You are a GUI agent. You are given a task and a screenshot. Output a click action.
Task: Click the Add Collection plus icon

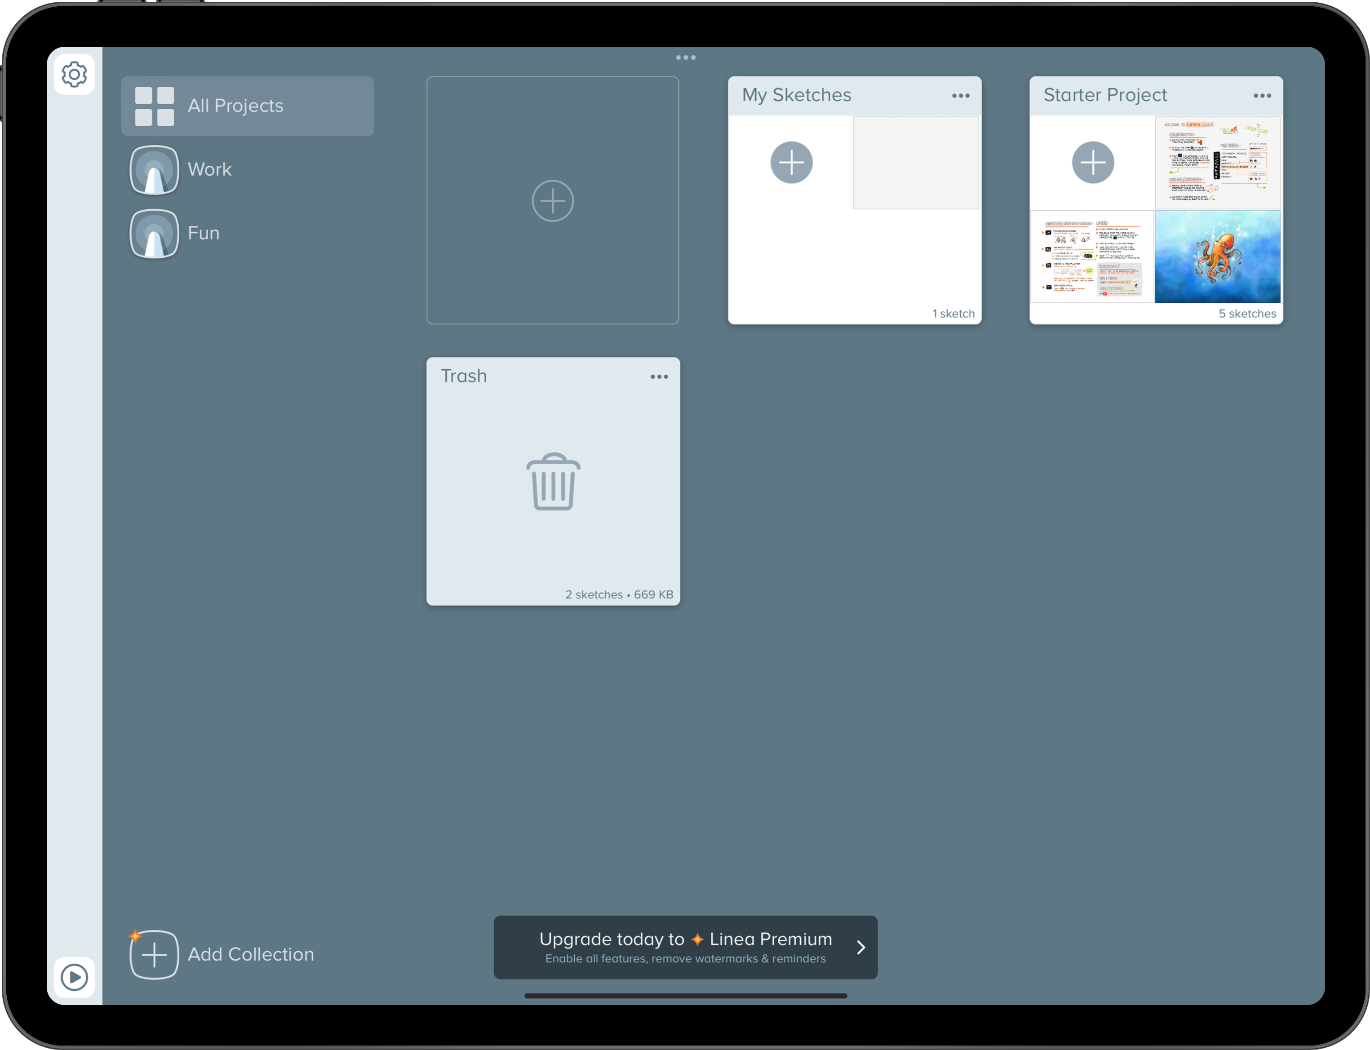(x=154, y=954)
